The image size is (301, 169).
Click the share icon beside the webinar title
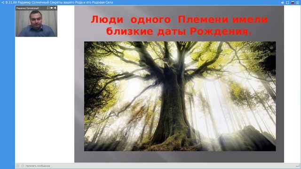click(3, 2)
